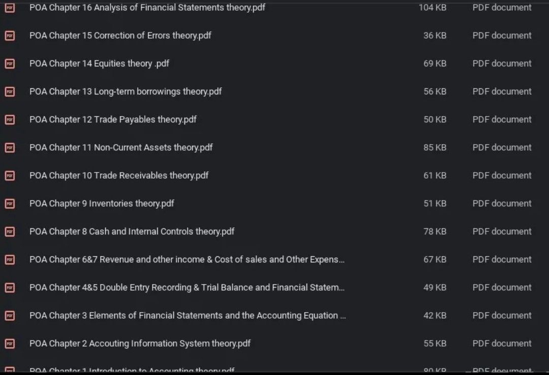Click PDF document type for Chapter 13 row
The width and height of the screenshot is (549, 375).
pos(502,91)
